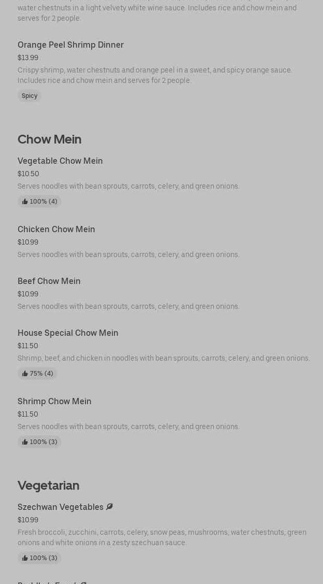Click the thumbs-up icon on the 75% rating

pos(25,374)
